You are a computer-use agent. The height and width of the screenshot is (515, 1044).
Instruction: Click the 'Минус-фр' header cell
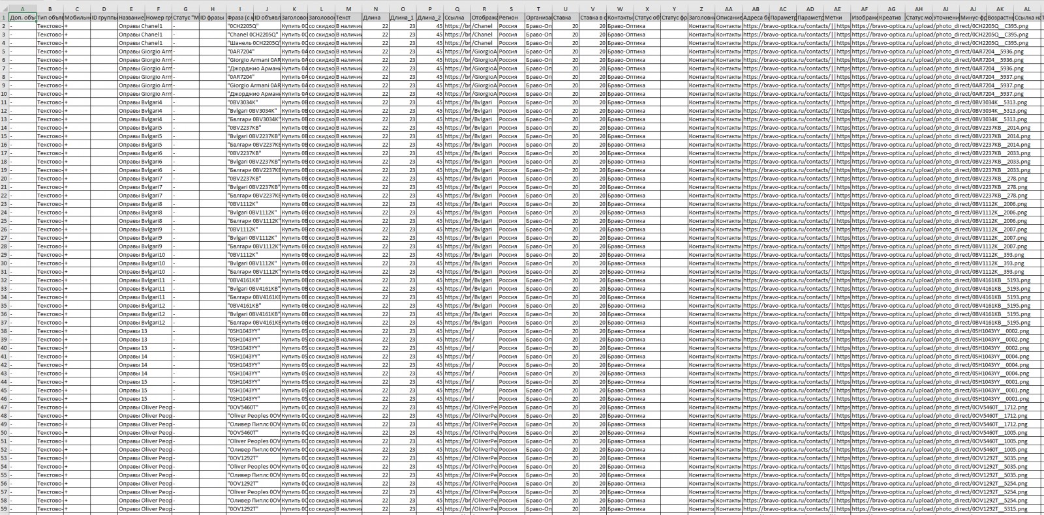(973, 18)
